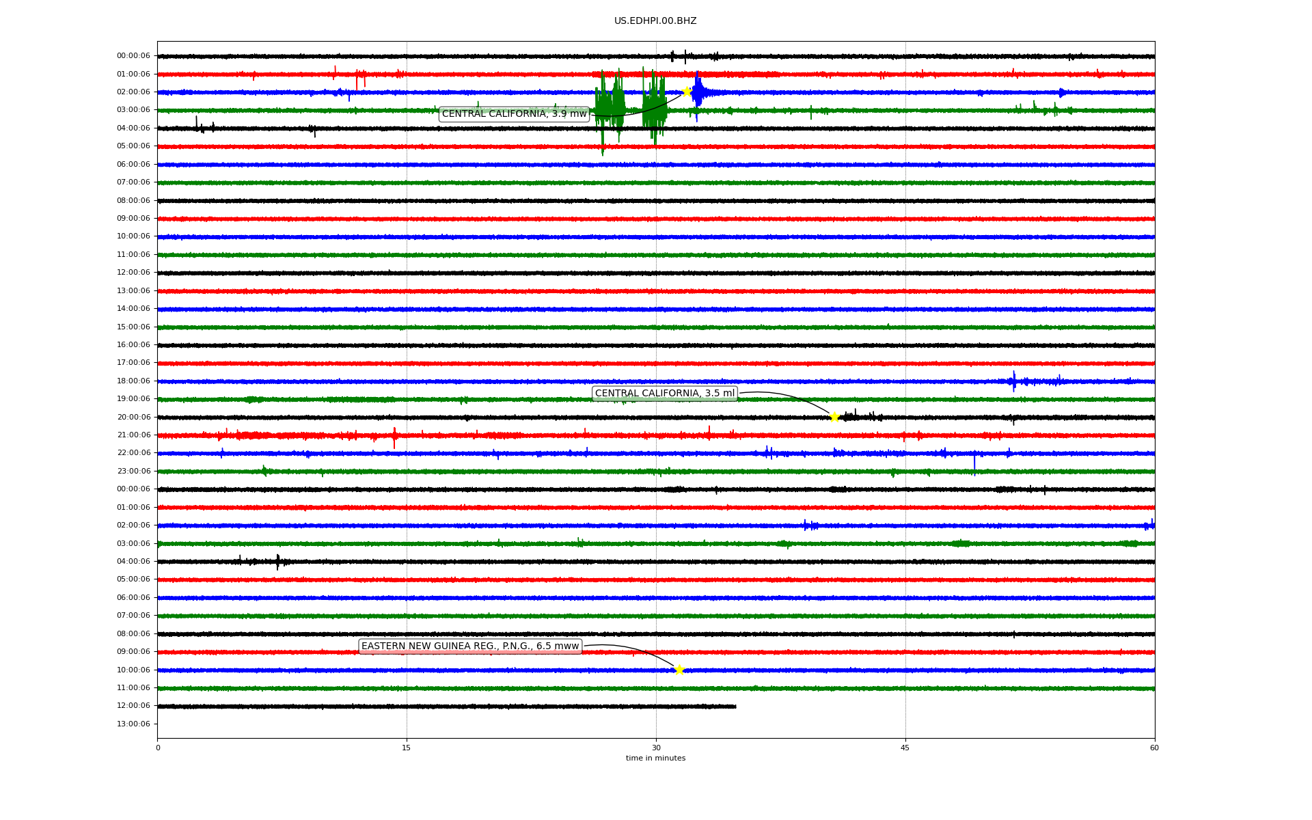Click the 60 tick label on x-axis

point(1153,748)
